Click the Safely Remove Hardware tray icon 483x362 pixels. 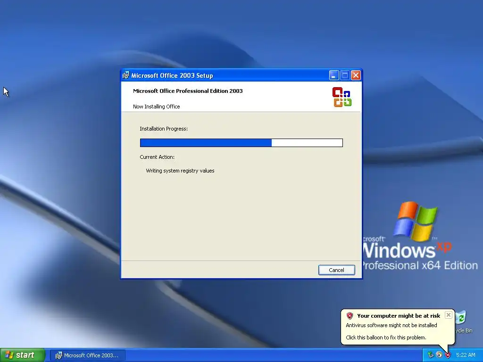pos(431,355)
